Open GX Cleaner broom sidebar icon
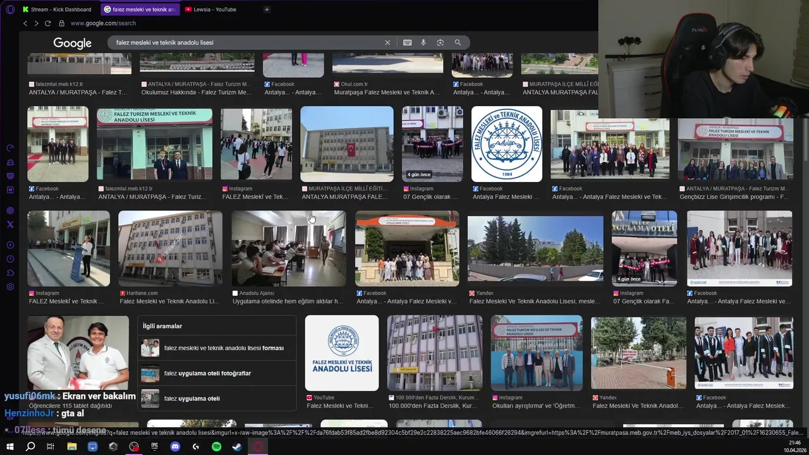809x455 pixels. 10,162
